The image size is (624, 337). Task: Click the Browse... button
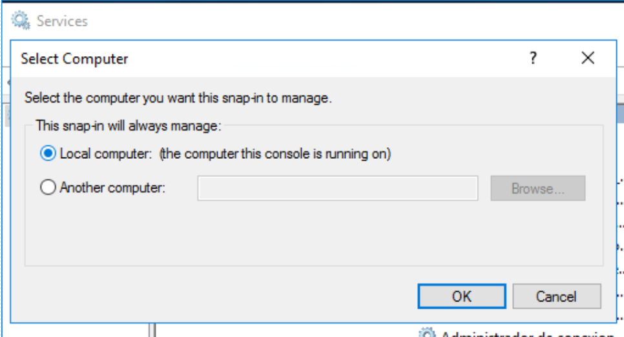pyautogui.click(x=537, y=189)
